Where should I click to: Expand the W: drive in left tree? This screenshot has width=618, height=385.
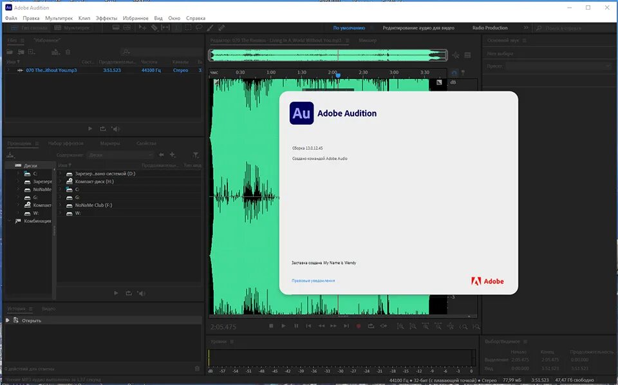[18, 213]
